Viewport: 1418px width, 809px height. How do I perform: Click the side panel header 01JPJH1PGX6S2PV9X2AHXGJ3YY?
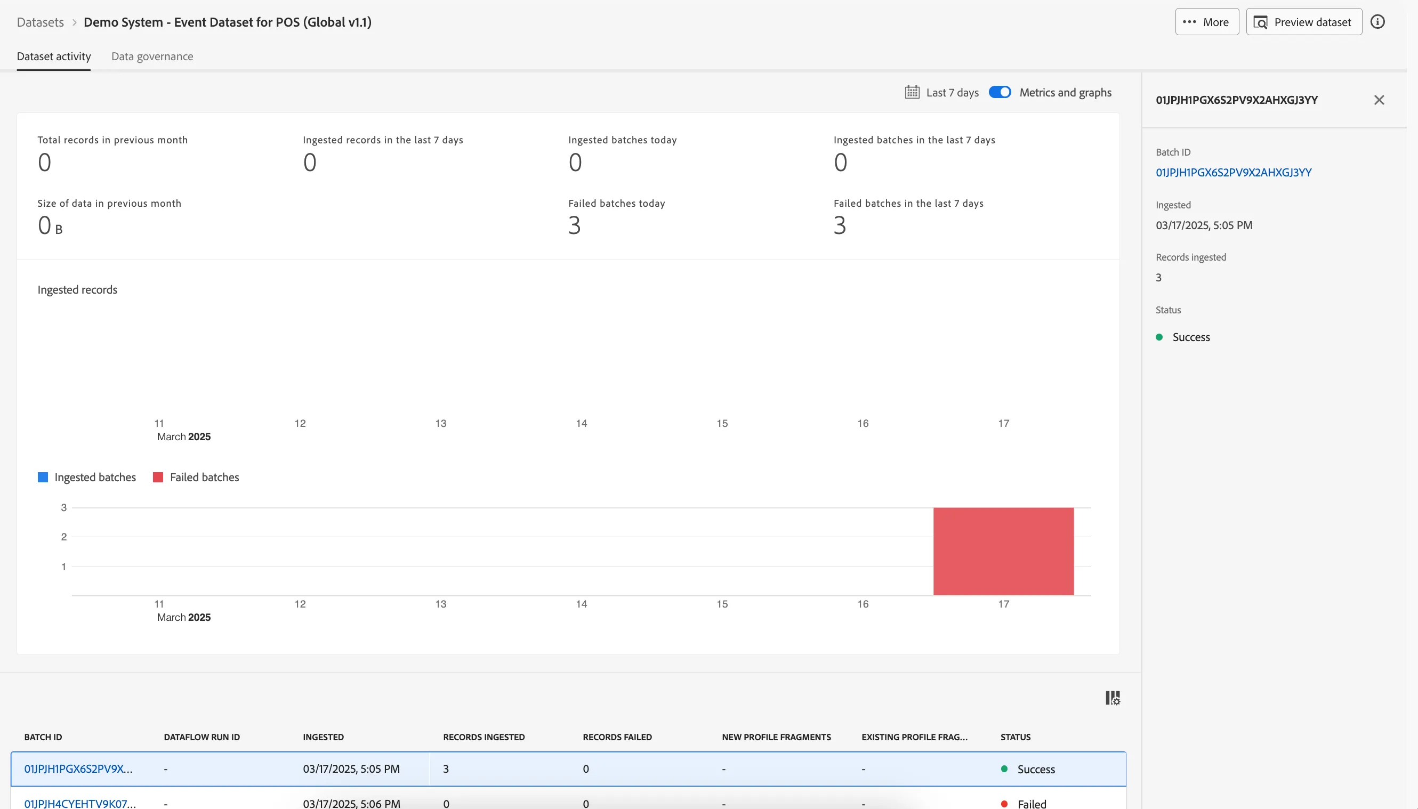click(1237, 100)
